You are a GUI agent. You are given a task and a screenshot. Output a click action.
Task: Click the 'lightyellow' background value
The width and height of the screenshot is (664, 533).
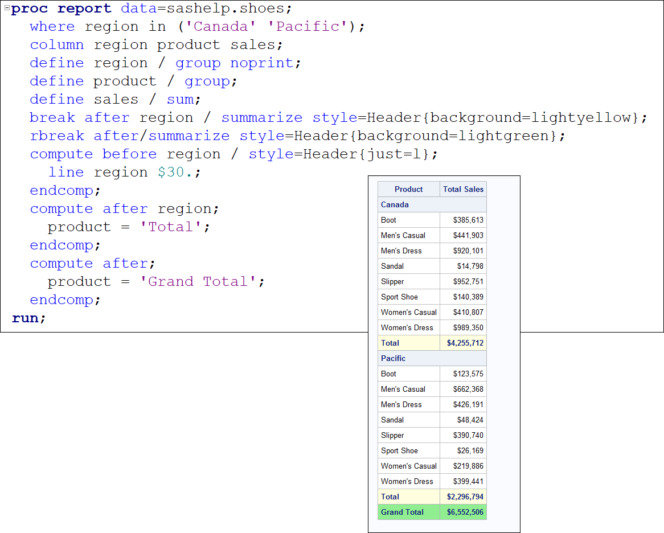[581, 117]
